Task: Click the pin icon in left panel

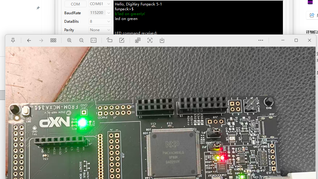Action: point(38,8)
